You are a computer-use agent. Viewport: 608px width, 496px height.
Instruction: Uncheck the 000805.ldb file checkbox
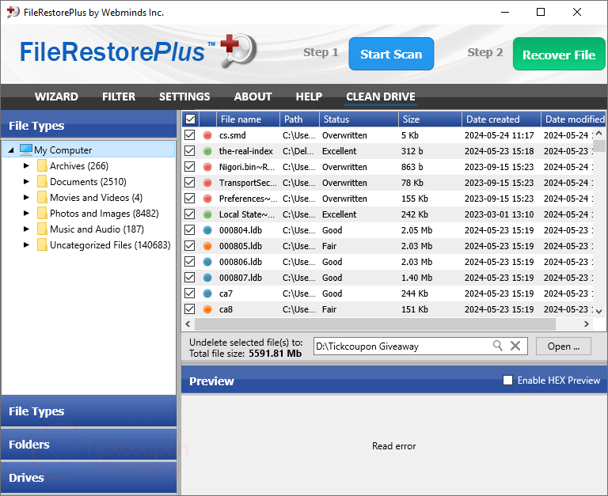190,246
